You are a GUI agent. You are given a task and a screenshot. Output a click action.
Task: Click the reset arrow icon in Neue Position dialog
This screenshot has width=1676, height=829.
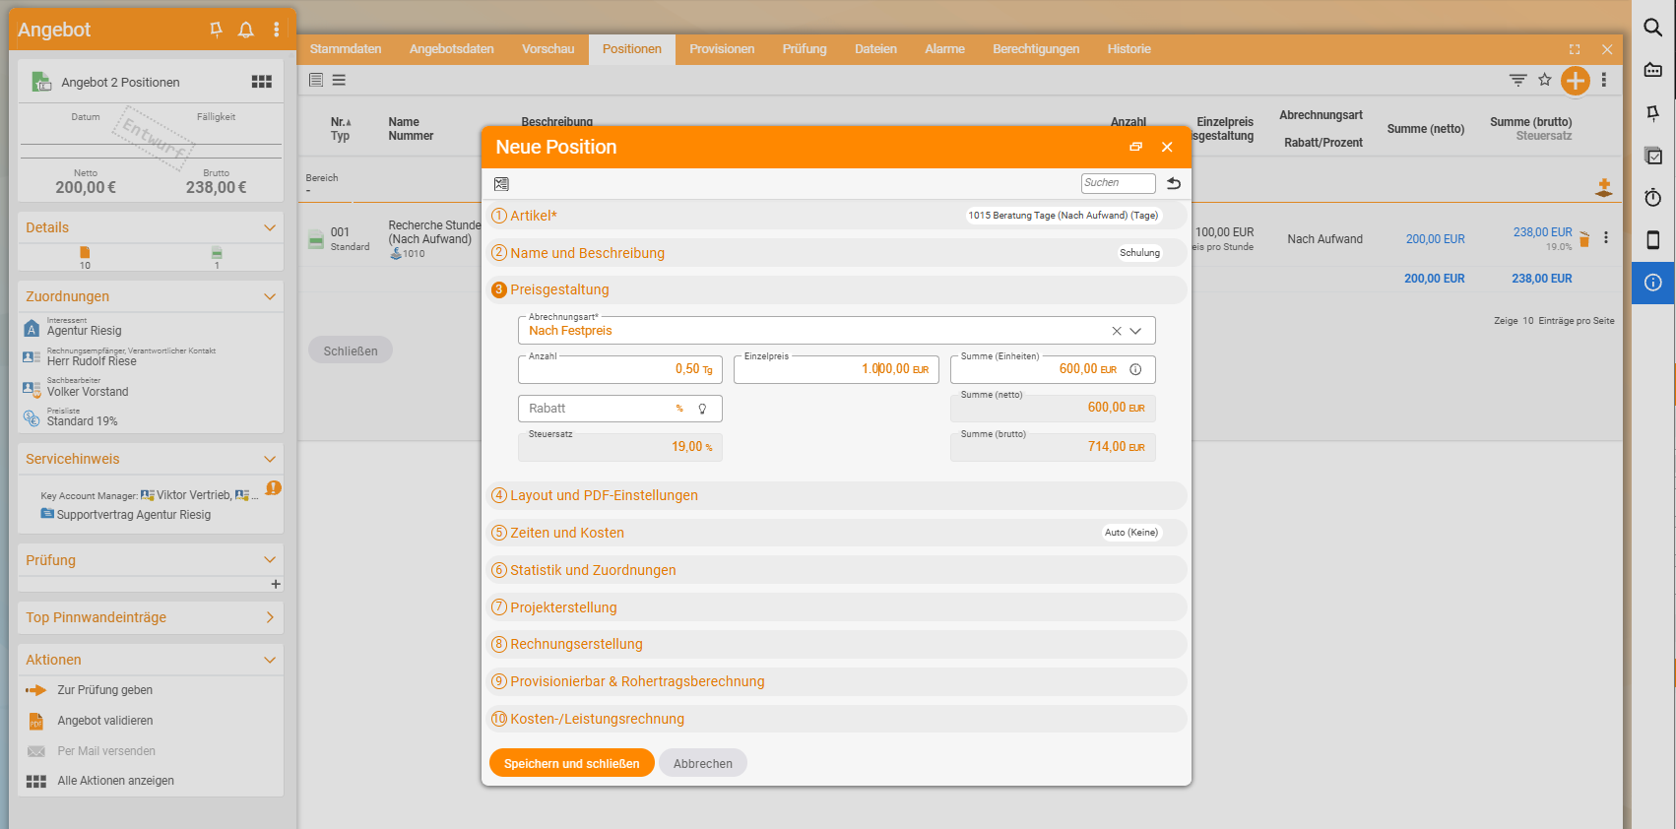point(1174,183)
